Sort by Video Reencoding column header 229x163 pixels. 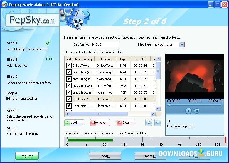pyautogui.click(x=80, y=59)
